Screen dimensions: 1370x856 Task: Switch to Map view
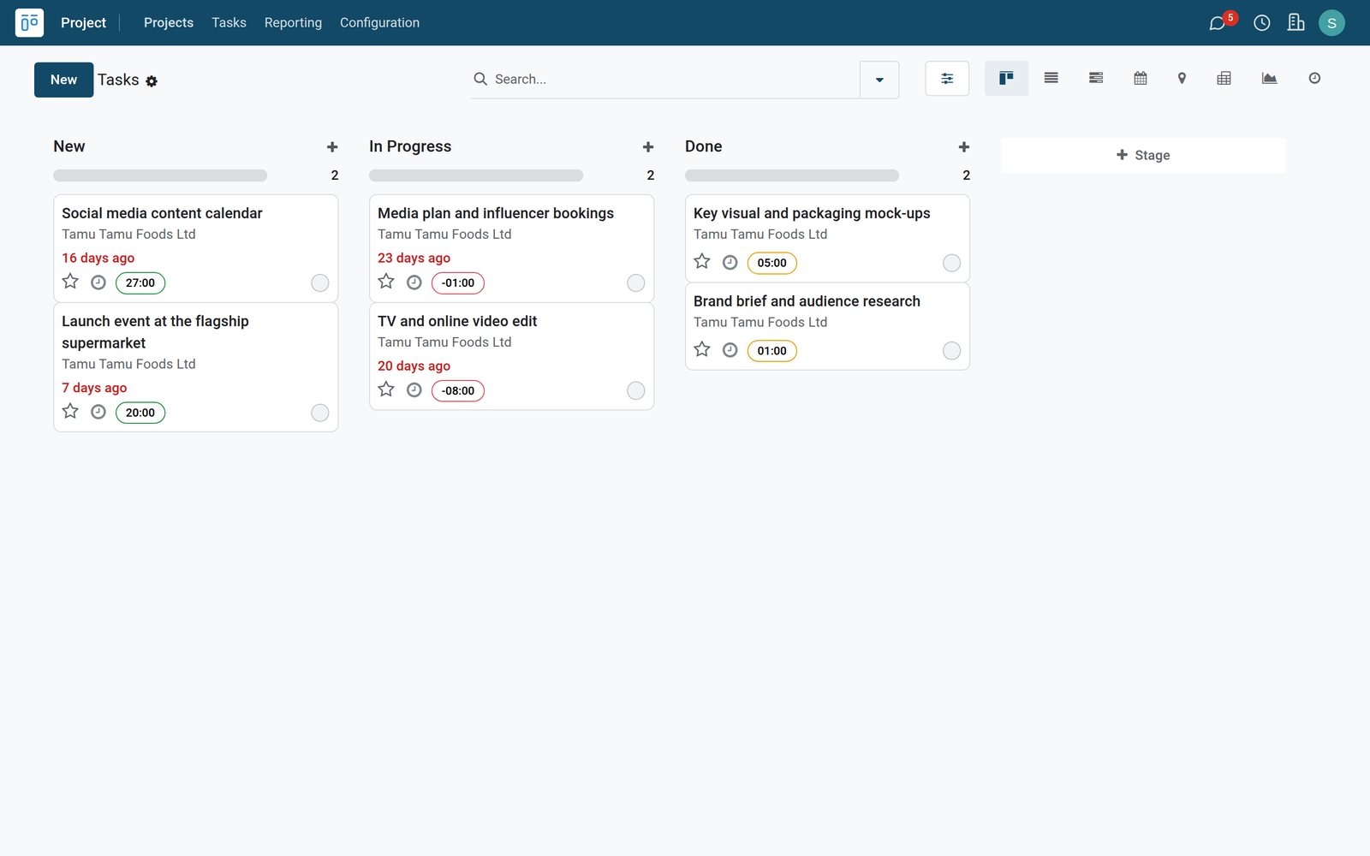(x=1182, y=78)
